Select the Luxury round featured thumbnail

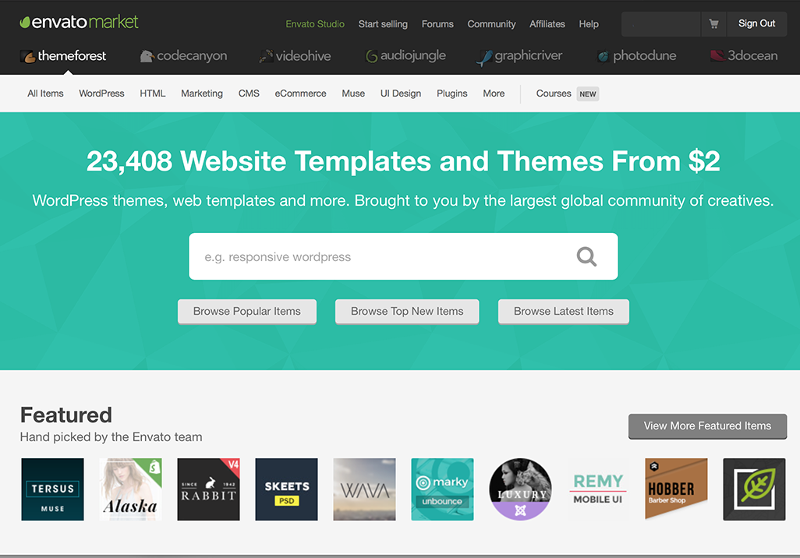click(x=521, y=489)
